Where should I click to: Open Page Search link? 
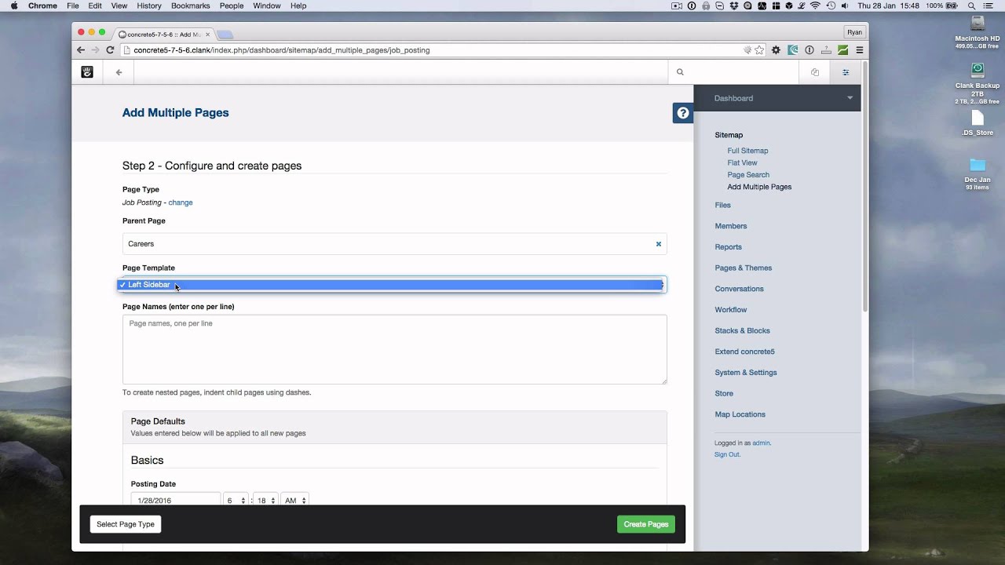(748, 175)
